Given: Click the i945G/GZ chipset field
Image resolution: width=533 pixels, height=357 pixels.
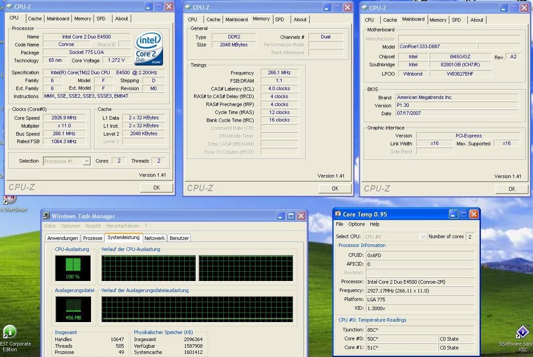Looking at the screenshot, I should [x=460, y=57].
